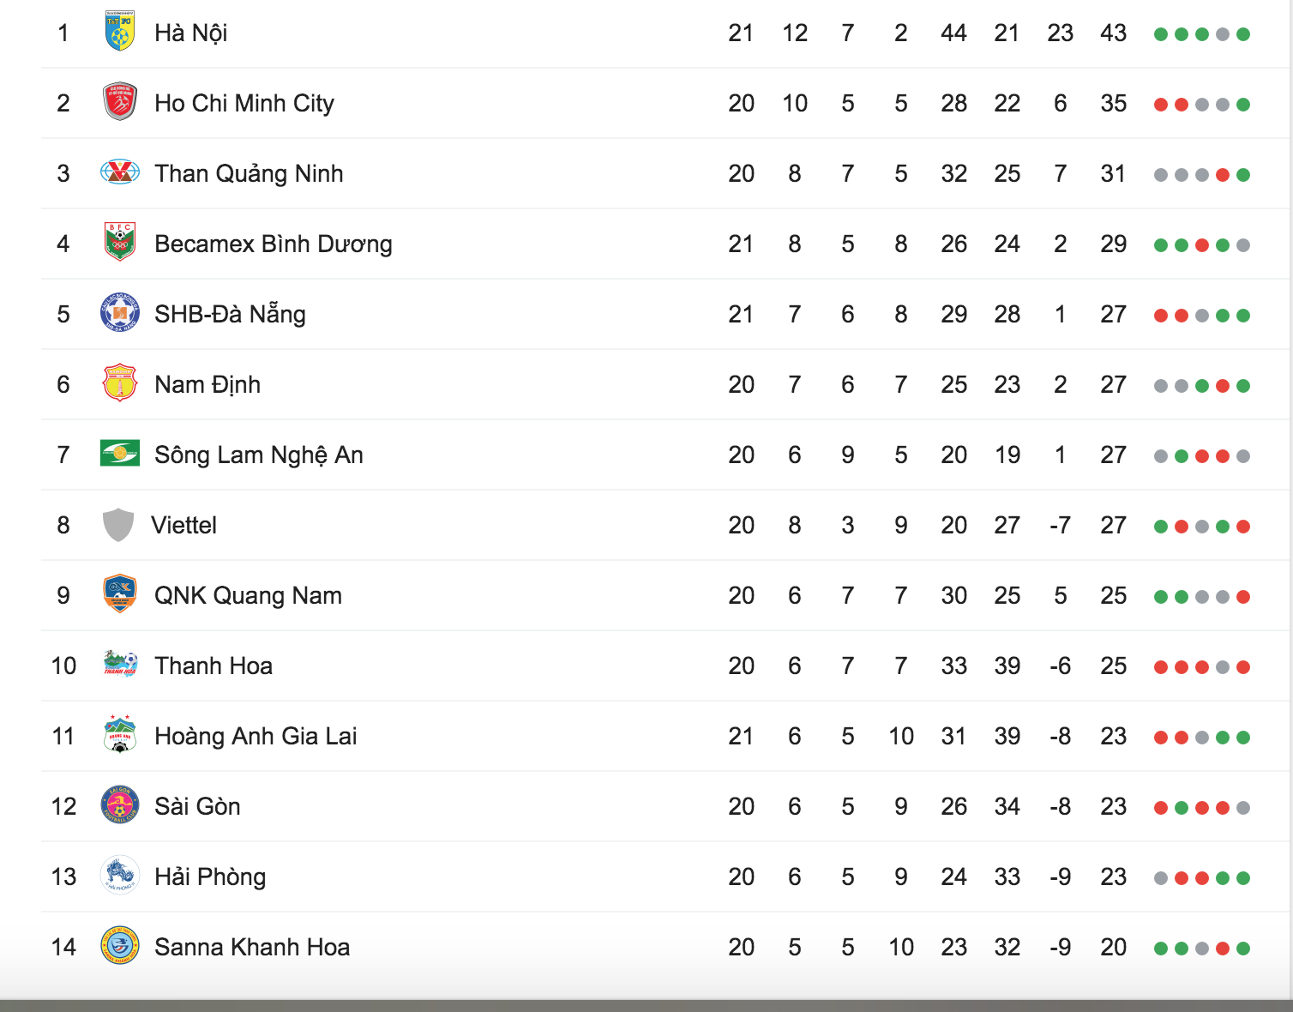Select the Viettel table row name

(x=183, y=525)
